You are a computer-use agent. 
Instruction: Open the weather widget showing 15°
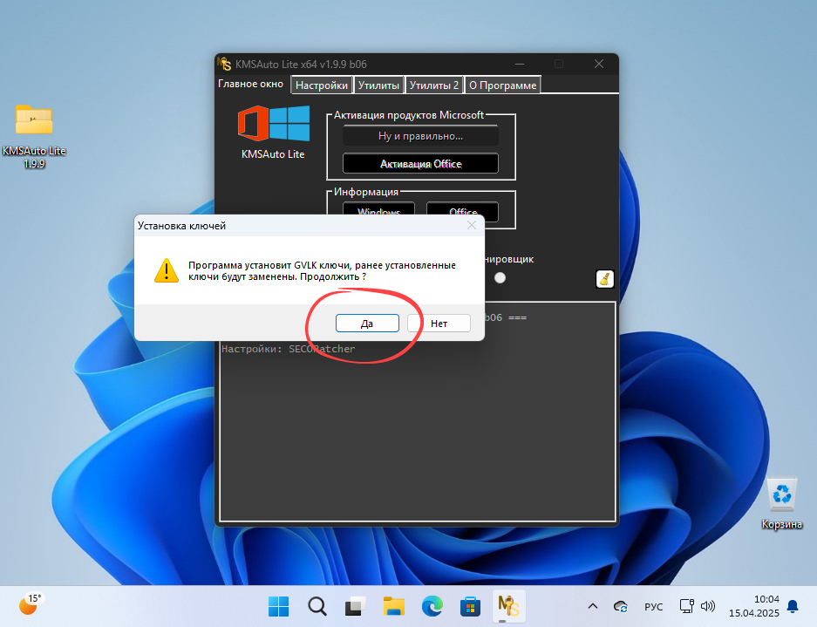click(31, 604)
